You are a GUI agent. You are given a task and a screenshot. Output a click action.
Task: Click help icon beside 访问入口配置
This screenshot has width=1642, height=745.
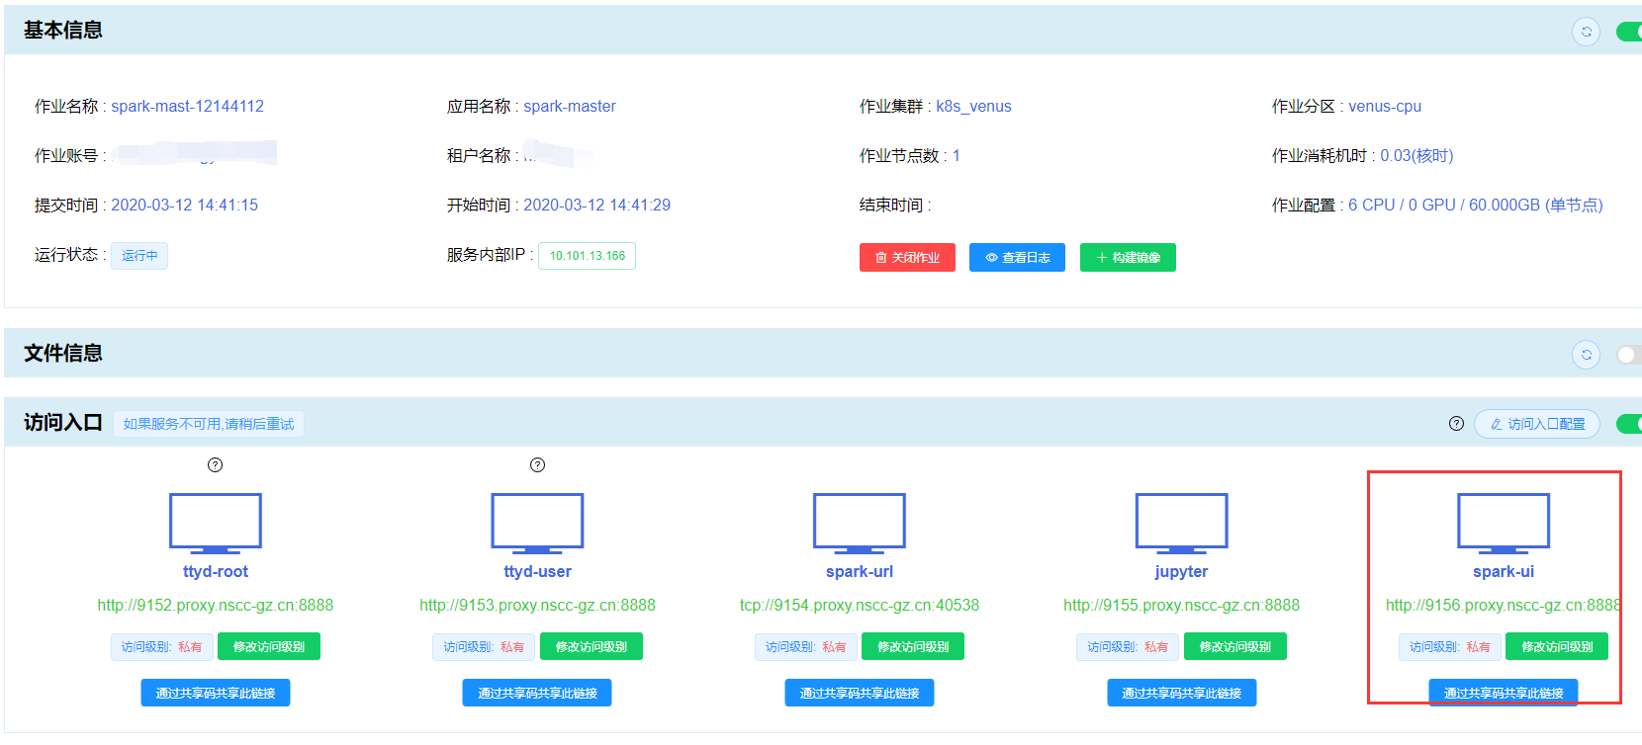pyautogui.click(x=1456, y=424)
